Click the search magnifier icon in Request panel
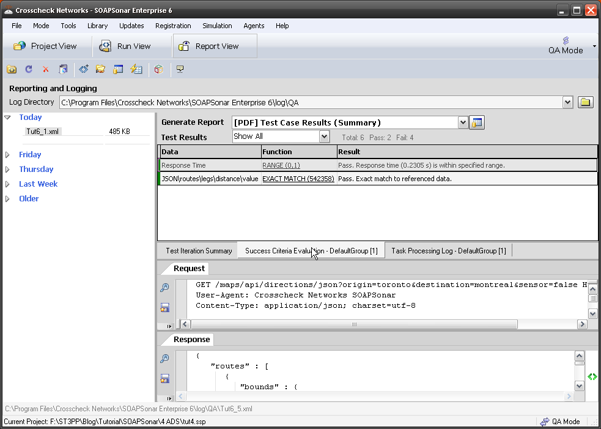Screen dimensions: 601x429 [165, 288]
